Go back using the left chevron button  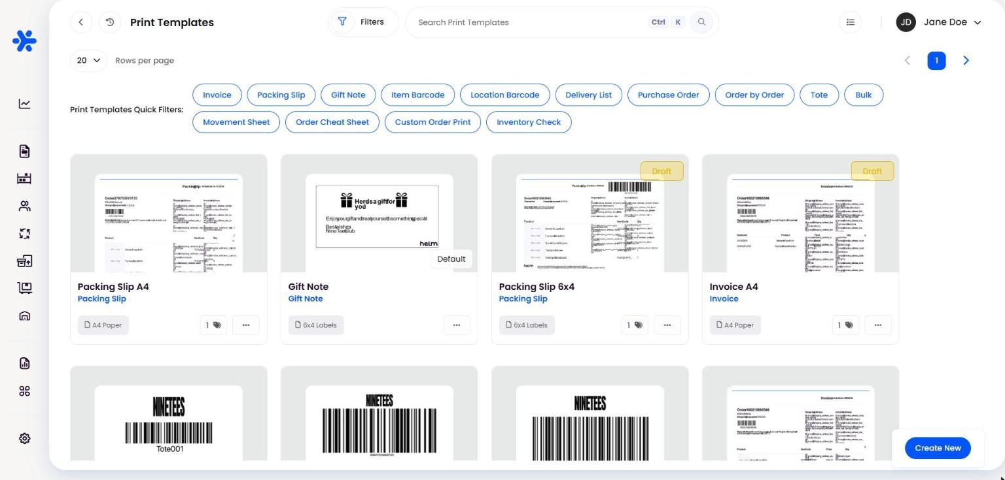(x=81, y=22)
